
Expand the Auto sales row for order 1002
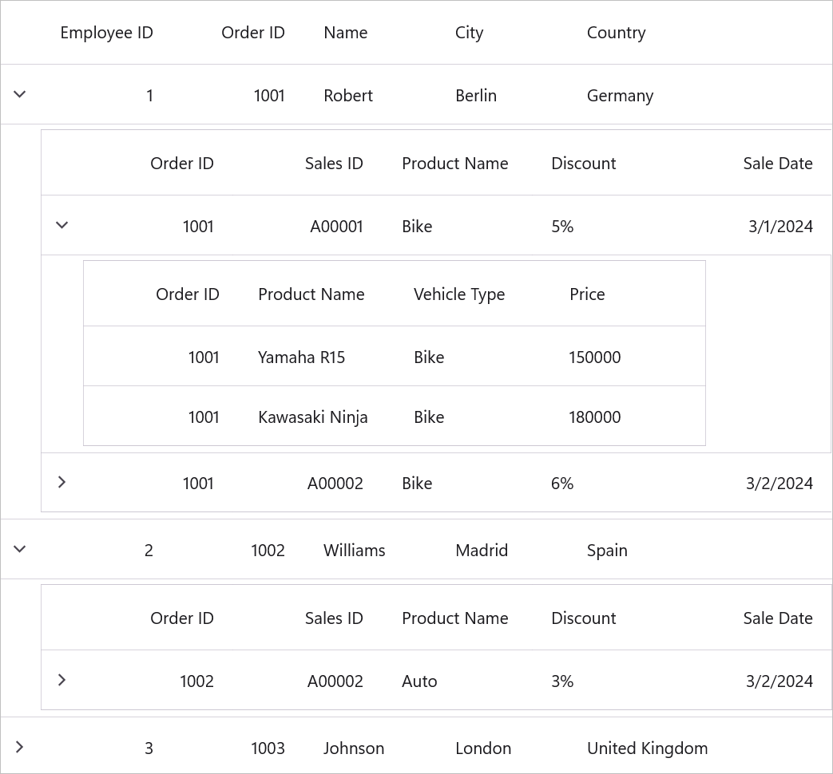[61, 680]
